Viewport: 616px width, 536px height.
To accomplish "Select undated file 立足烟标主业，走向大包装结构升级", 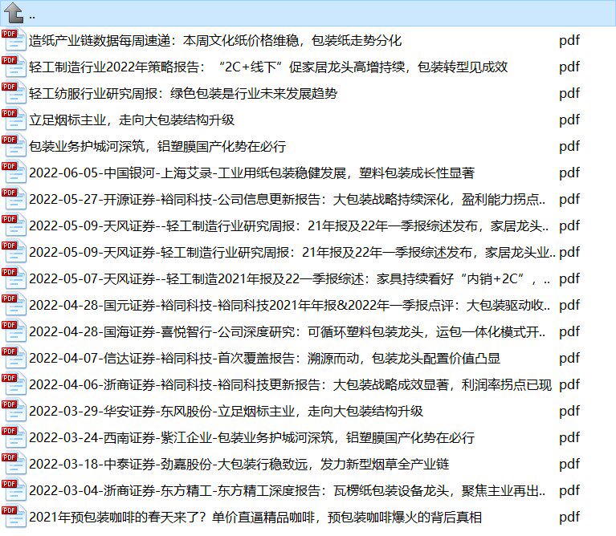I will pyautogui.click(x=132, y=120).
